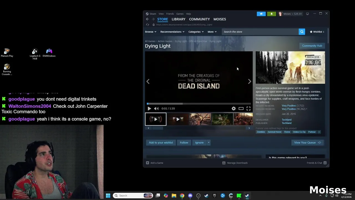Select the Online Co-Op tag
The width and height of the screenshot is (355, 200).
(299, 132)
